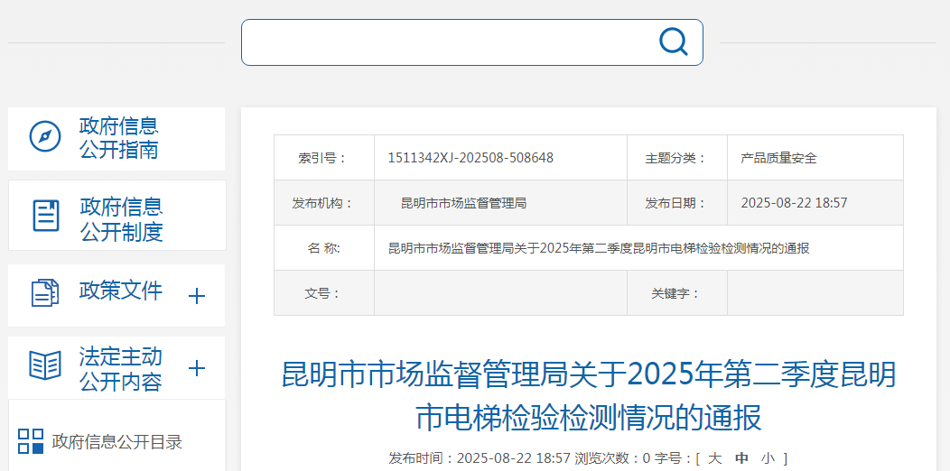The image size is (950, 471).
Task: Click the open book icon beside 法定主动公开内容
Action: tap(45, 366)
